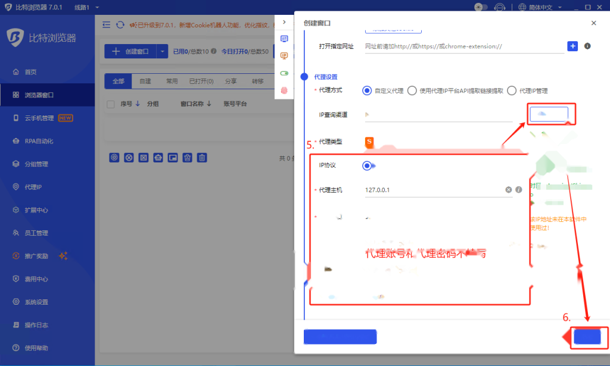The height and width of the screenshot is (366, 610).
Task: Open the IP查询渠道 dropdown field
Action: (439, 115)
